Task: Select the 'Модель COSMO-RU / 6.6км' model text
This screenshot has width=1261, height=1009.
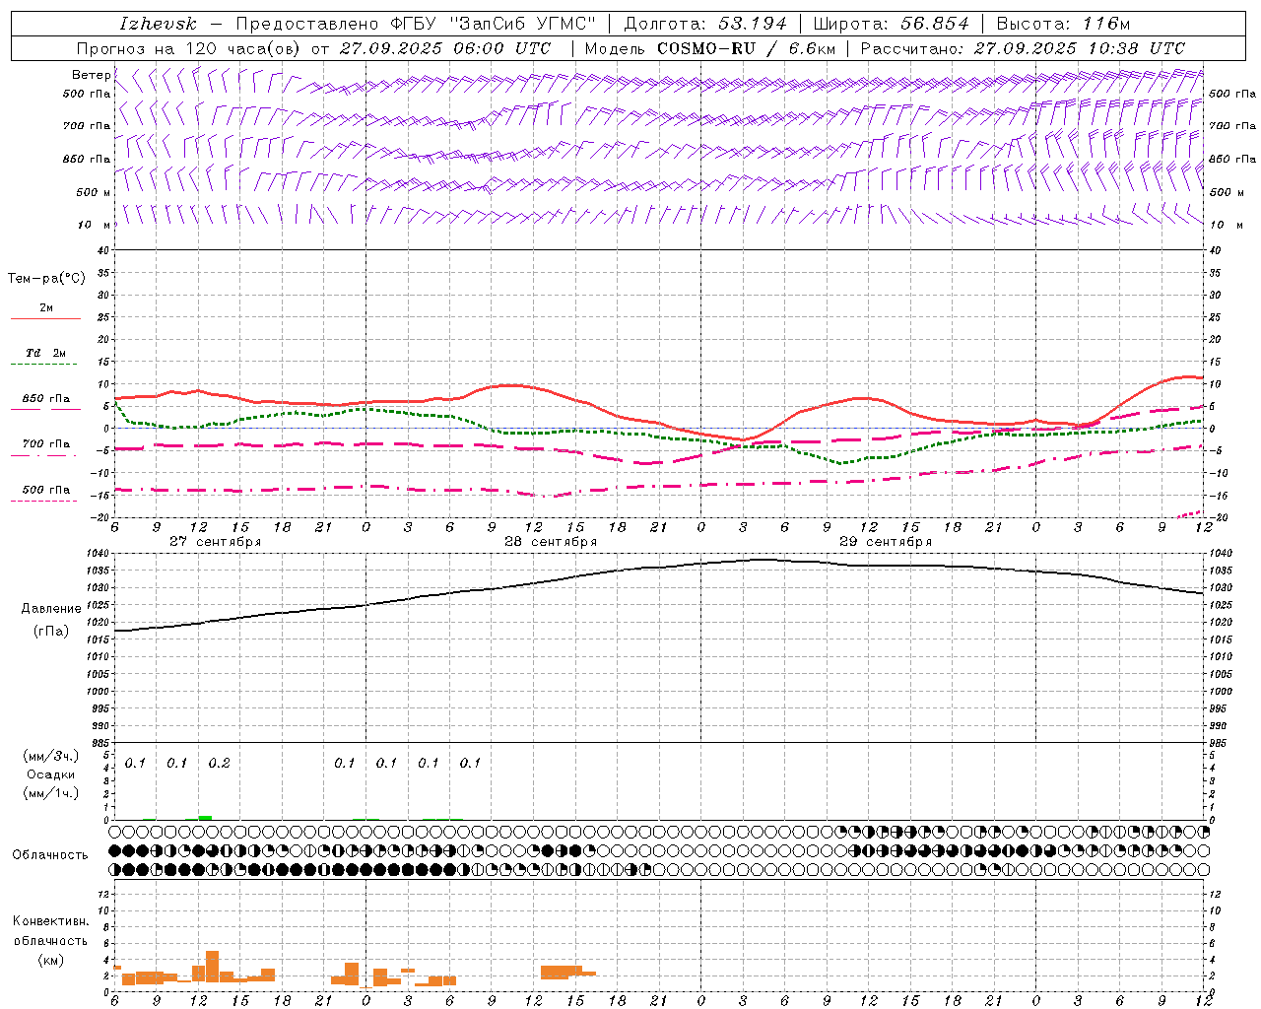Action: coord(710,48)
